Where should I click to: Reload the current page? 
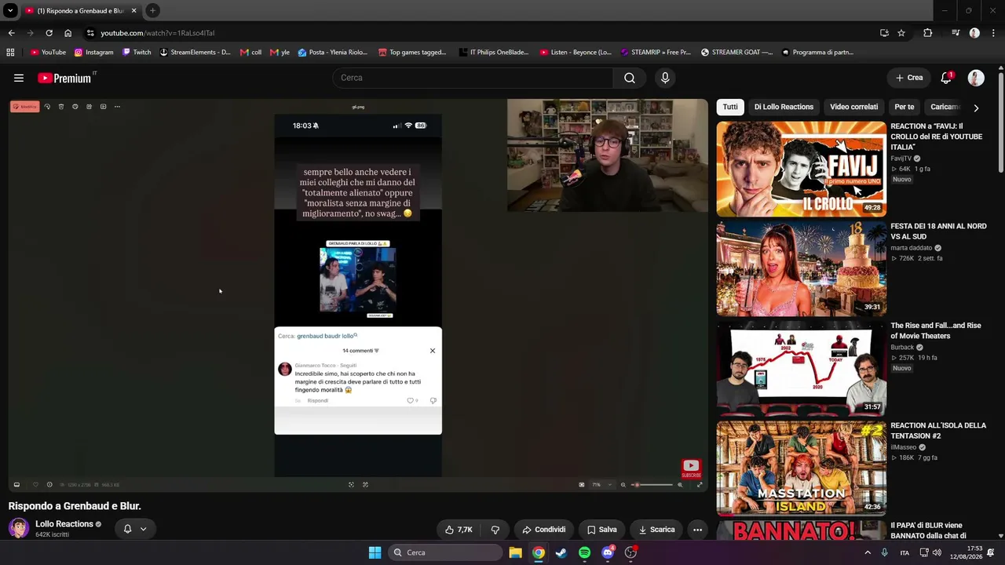click(49, 33)
